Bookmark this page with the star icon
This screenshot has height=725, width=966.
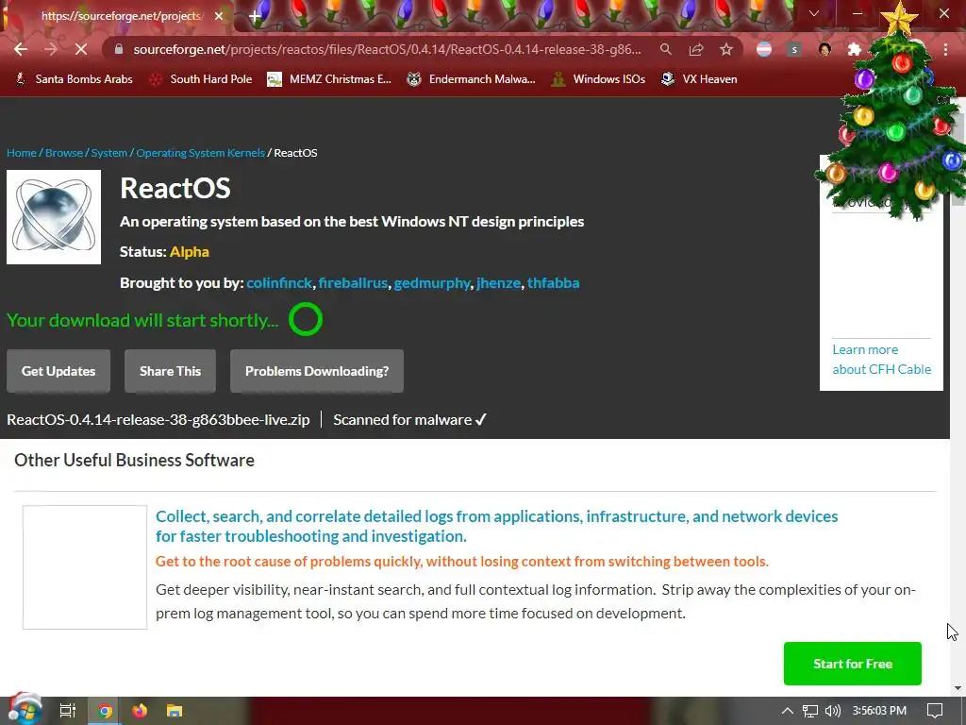coord(726,49)
